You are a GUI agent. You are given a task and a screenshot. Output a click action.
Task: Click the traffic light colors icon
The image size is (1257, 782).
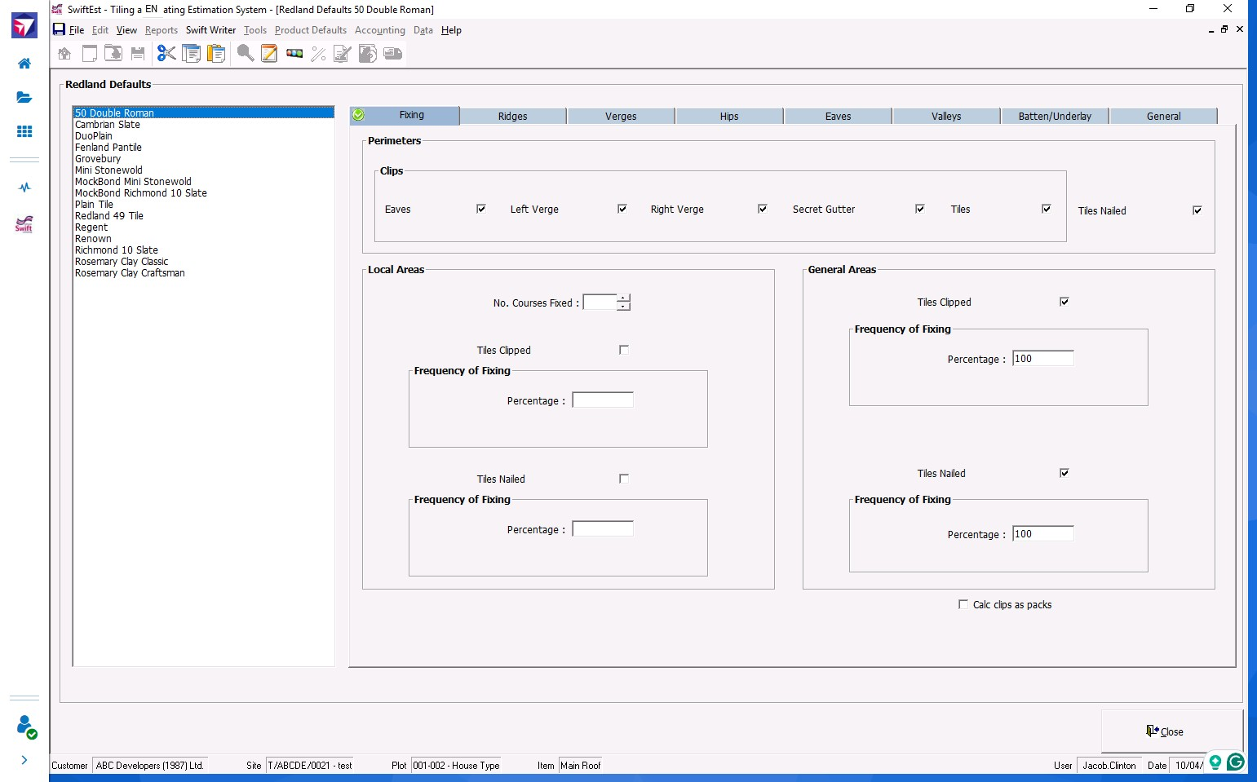pos(294,54)
